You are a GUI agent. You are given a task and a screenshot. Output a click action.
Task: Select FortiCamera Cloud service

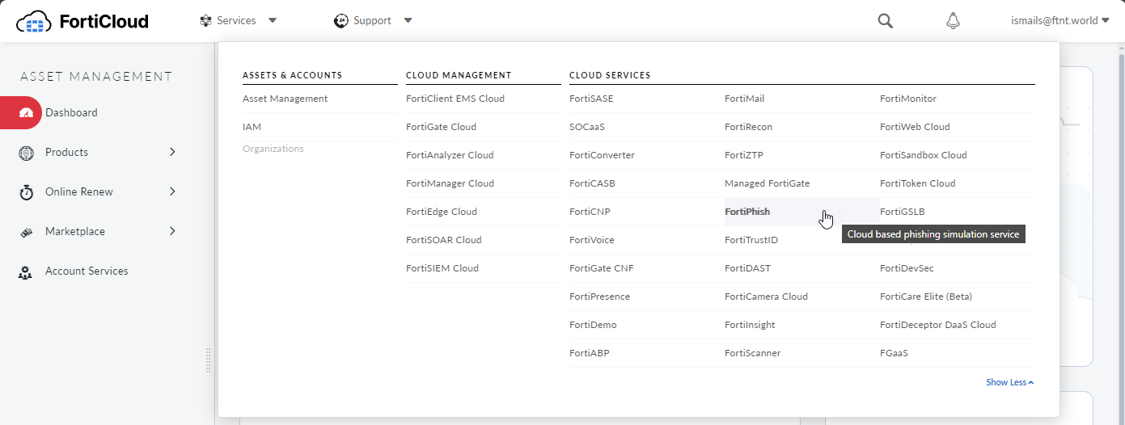[x=766, y=297]
